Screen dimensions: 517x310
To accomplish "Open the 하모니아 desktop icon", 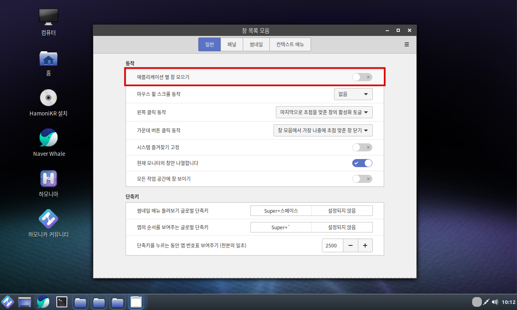I will click(48, 183).
